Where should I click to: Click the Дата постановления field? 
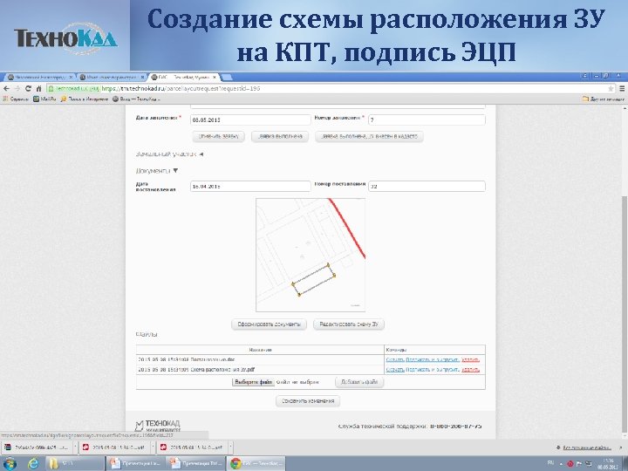(x=250, y=187)
